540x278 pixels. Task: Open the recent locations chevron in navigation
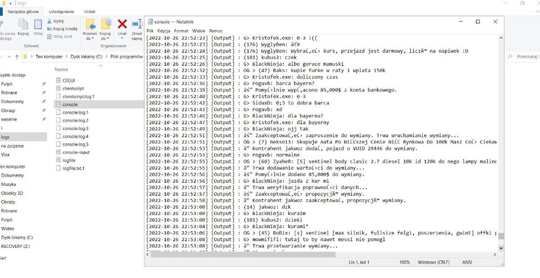tap(9, 57)
